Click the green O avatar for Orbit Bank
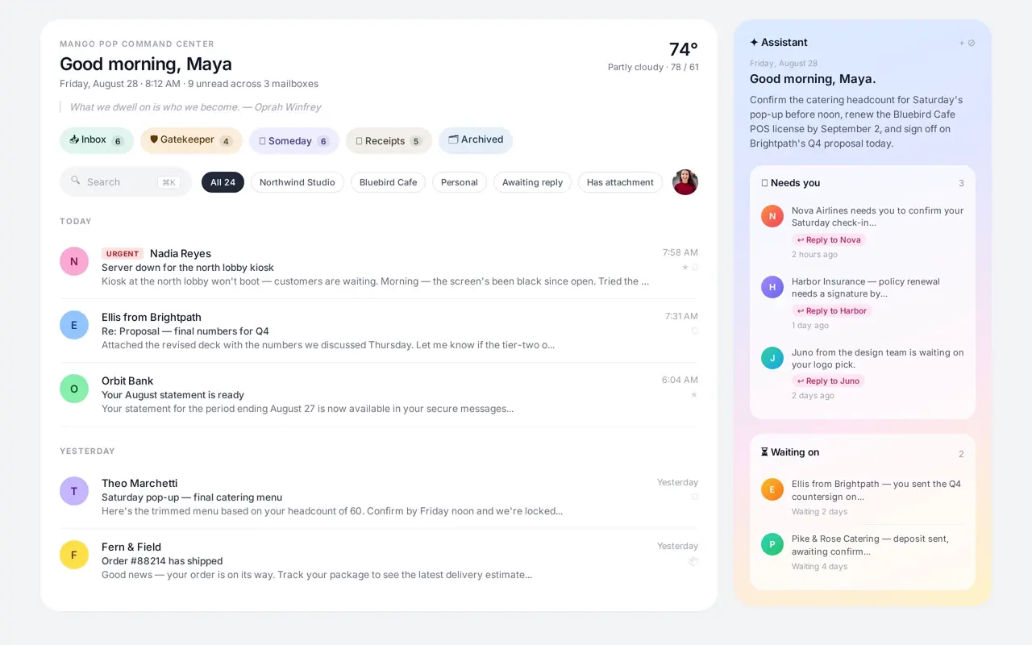Viewport: 1032px width, 645px height. tap(74, 389)
